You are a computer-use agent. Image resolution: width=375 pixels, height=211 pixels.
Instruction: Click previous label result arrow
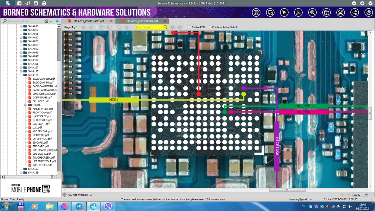173,27
